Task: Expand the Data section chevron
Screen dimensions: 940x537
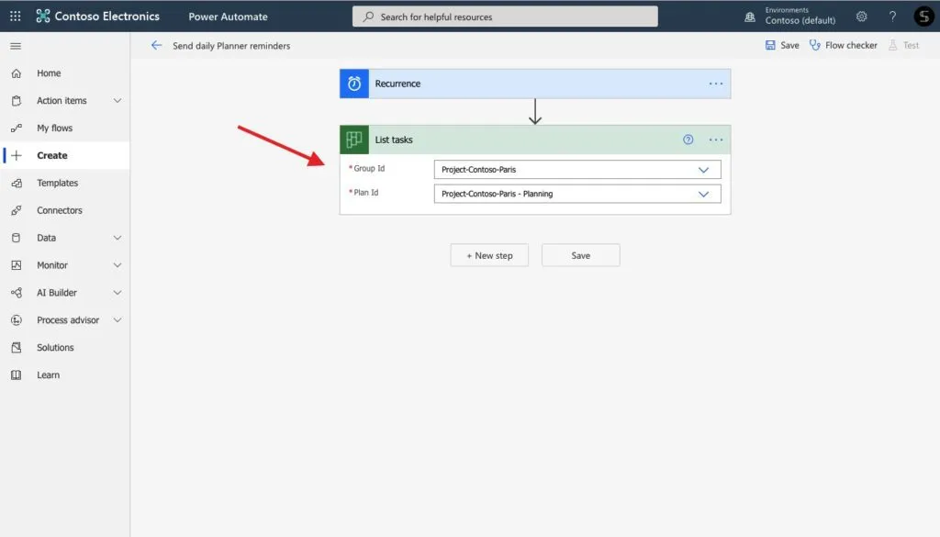Action: pos(117,238)
